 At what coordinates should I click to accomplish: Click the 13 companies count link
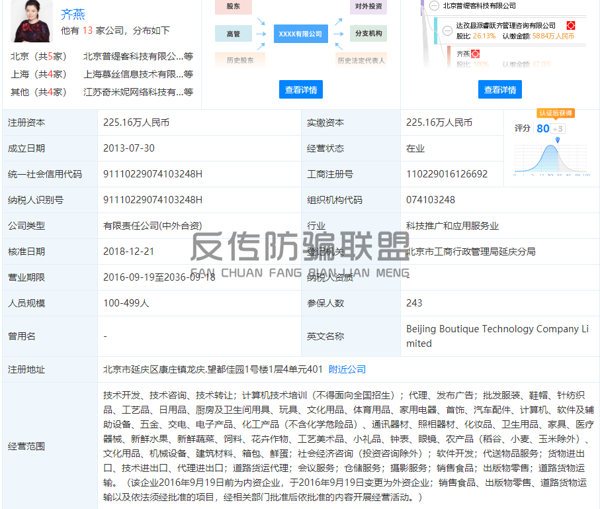(87, 30)
